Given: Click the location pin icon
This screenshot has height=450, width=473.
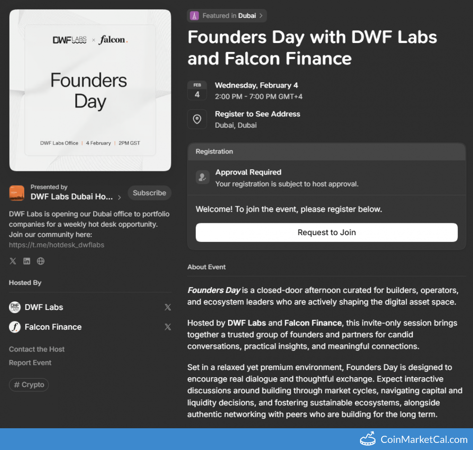Looking at the screenshot, I should [197, 119].
